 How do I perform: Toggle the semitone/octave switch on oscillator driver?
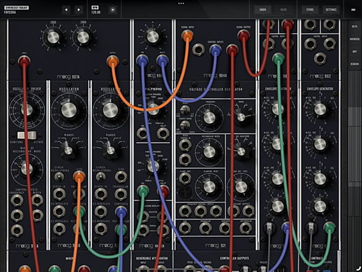(x=27, y=135)
